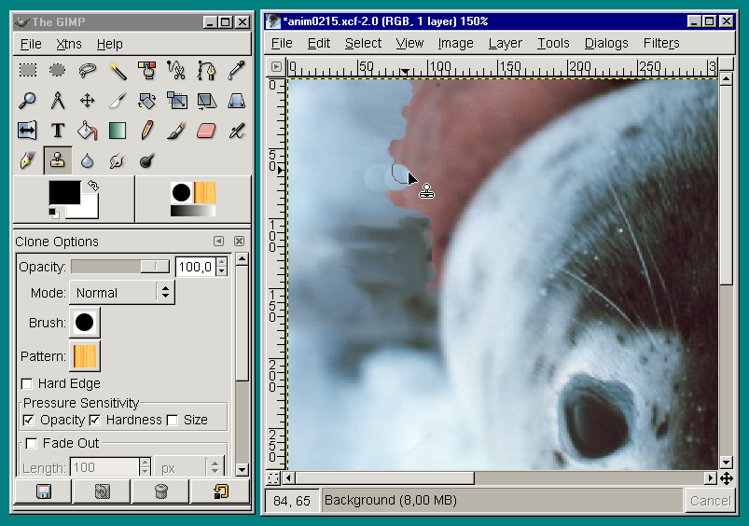Select the Move tool
The width and height of the screenshot is (749, 526).
coord(88,101)
